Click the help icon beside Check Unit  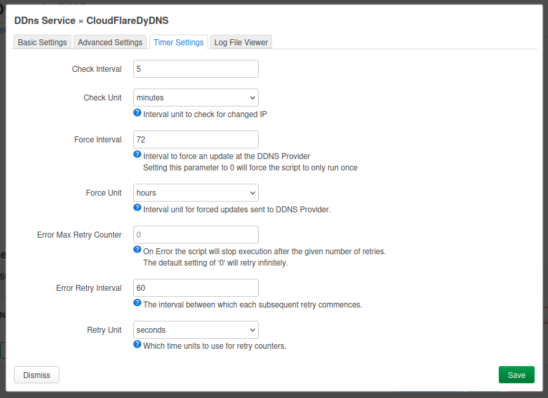[137, 112]
